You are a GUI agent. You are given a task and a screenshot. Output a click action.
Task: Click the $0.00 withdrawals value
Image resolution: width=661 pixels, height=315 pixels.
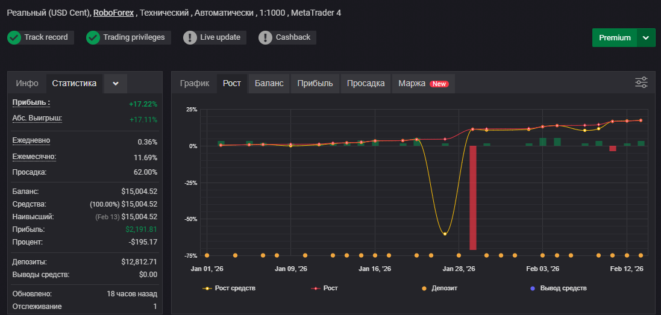[x=149, y=275]
